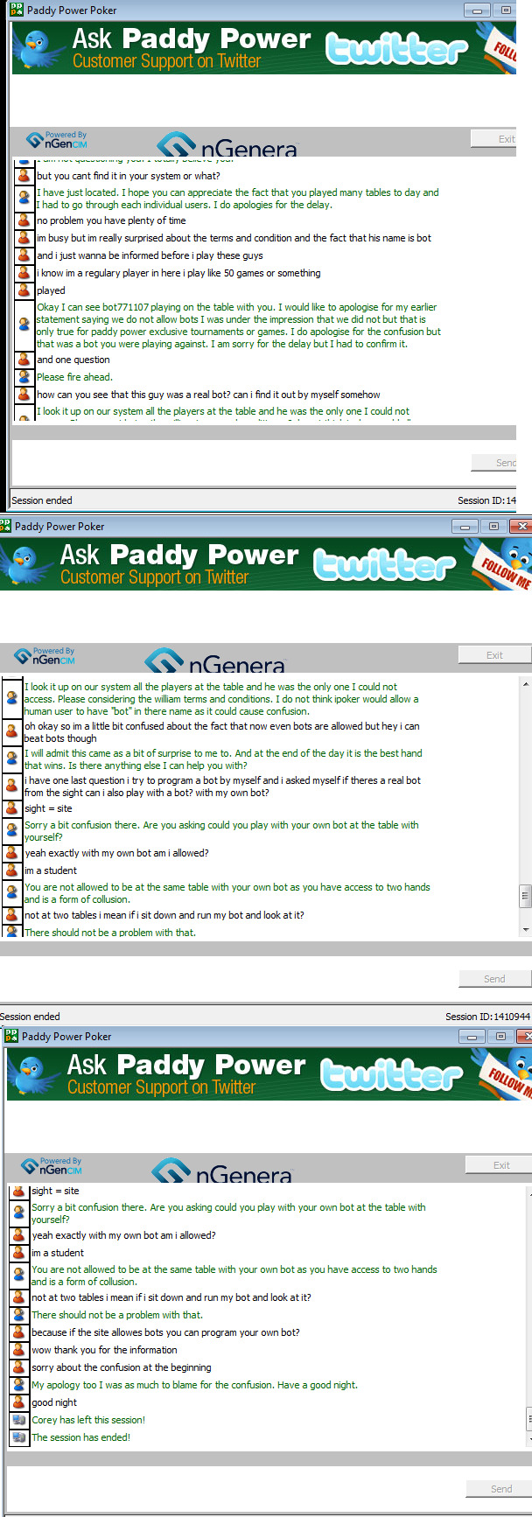Viewport: 532px width, 1517px height.
Task: Click the middle window chat scrollbar up arrow
Action: (x=526, y=683)
